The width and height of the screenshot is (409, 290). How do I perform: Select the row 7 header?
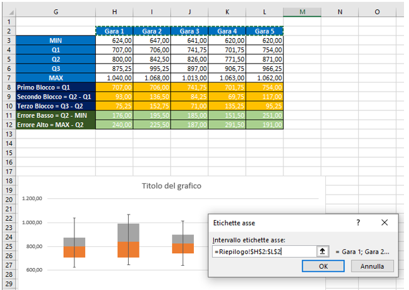pos(9,78)
